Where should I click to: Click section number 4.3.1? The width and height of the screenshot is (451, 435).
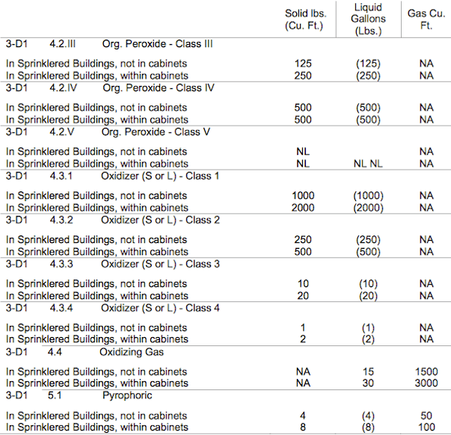click(61, 176)
